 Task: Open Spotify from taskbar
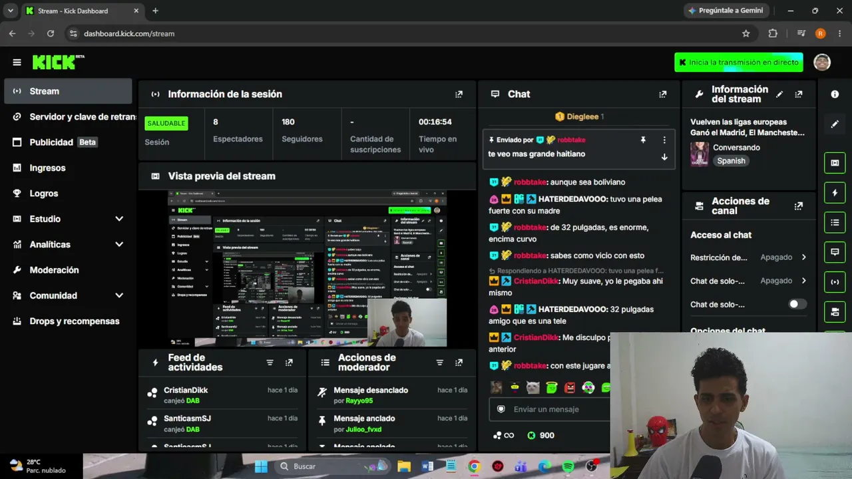tap(568, 466)
